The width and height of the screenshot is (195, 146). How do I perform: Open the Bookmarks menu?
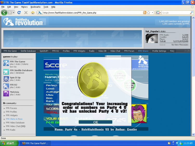(36, 7)
